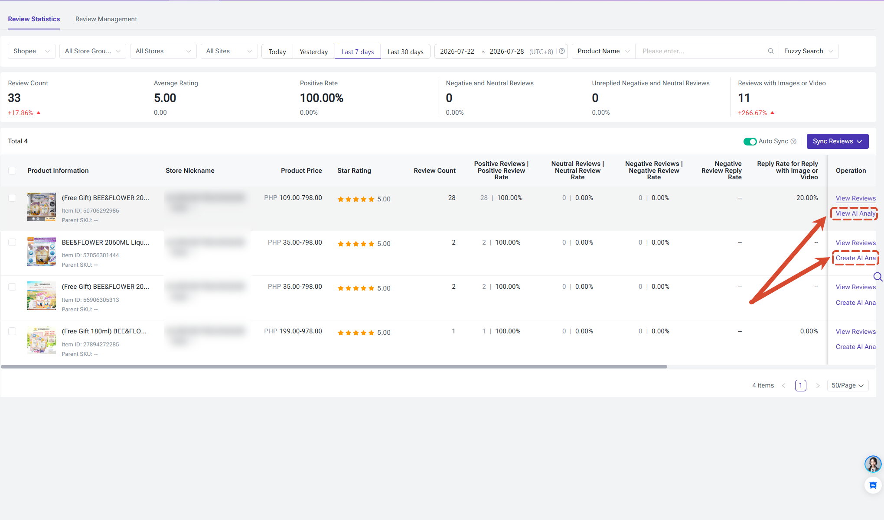Open the blue chat message bubble icon

tap(873, 485)
